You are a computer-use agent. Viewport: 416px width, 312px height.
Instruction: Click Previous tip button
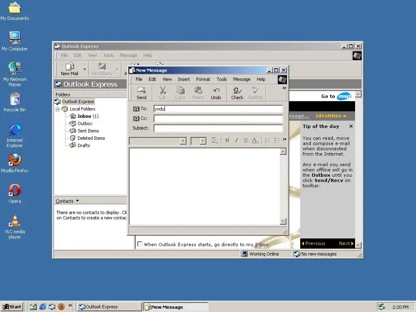pos(313,243)
